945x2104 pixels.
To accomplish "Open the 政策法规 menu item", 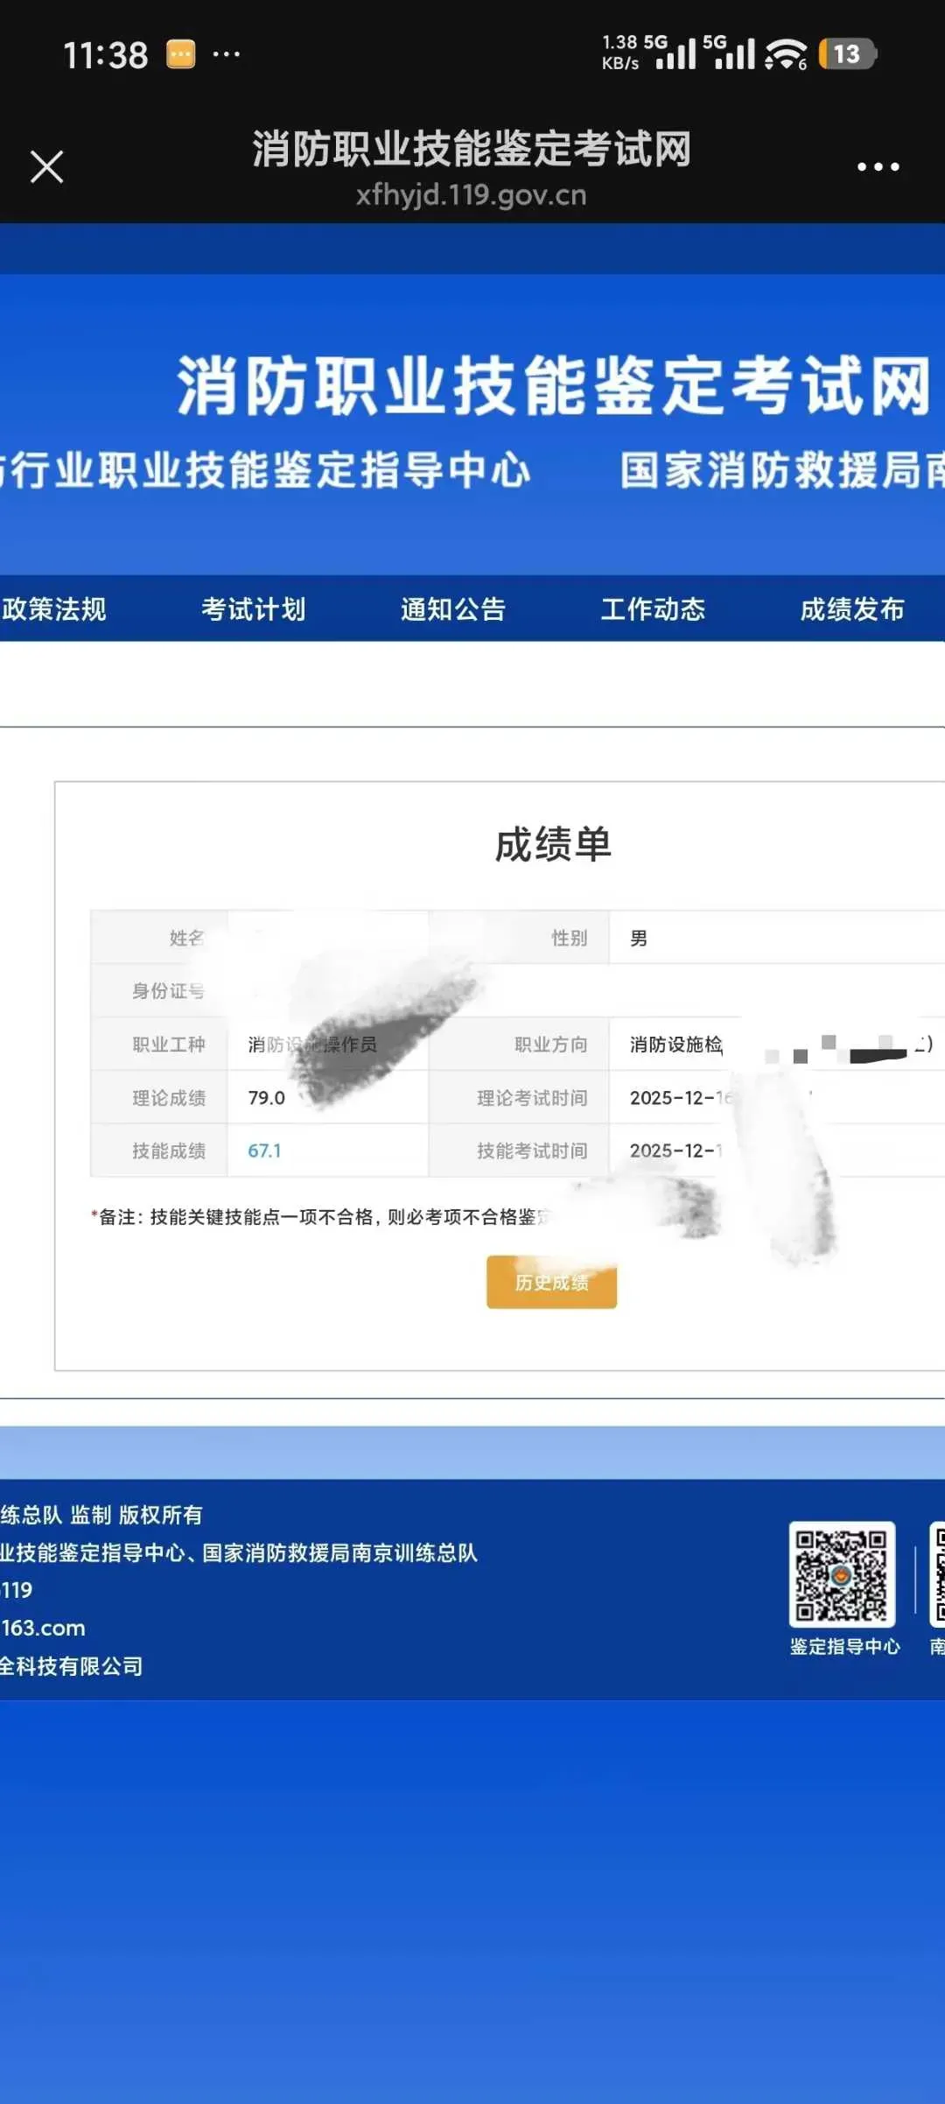I will click(x=54, y=609).
